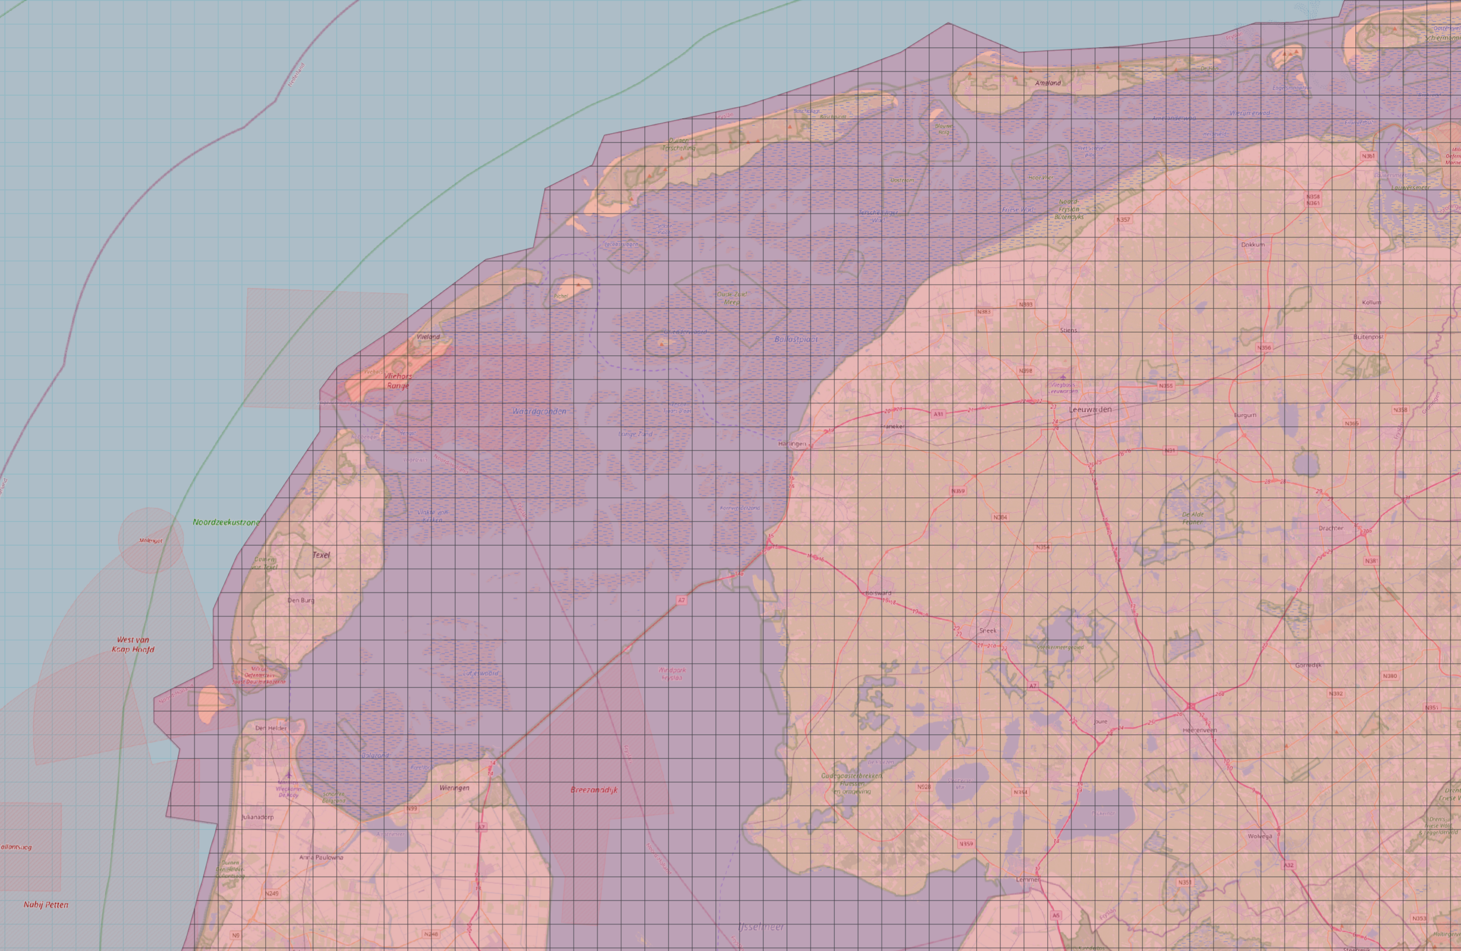Click the N99 road shield near Wieringen

[412, 809]
